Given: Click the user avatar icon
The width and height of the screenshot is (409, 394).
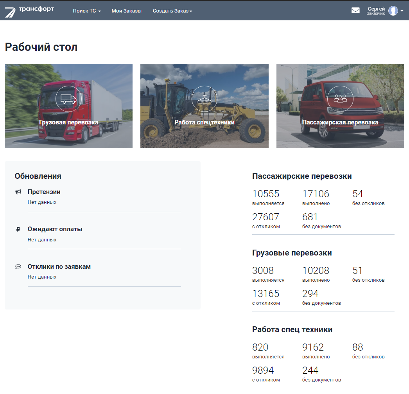Looking at the screenshot, I should (x=393, y=11).
